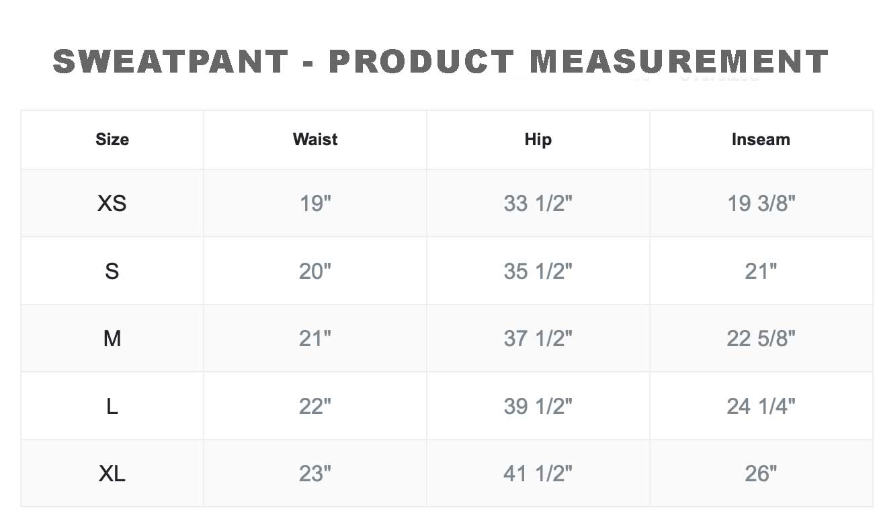Select the XL inseam value 26"
The width and height of the screenshot is (881, 529).
[761, 474]
